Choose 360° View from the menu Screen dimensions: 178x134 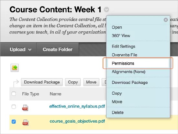pos(121,36)
